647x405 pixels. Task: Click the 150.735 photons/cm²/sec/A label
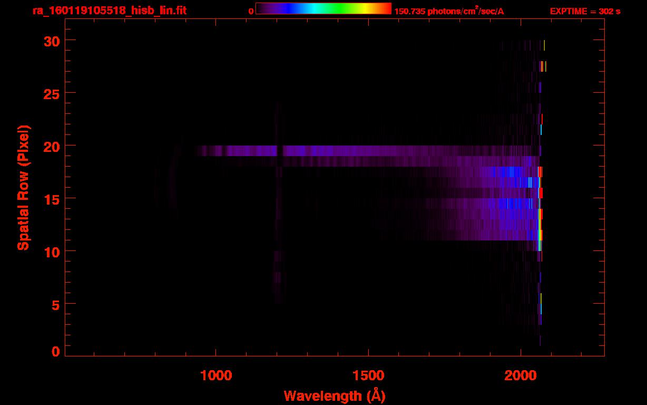[449, 11]
